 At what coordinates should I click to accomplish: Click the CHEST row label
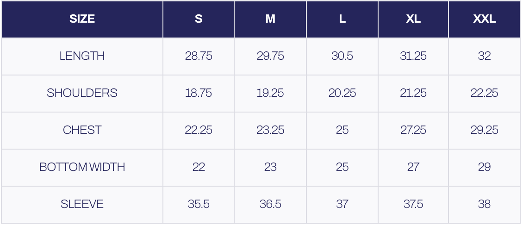click(x=82, y=130)
